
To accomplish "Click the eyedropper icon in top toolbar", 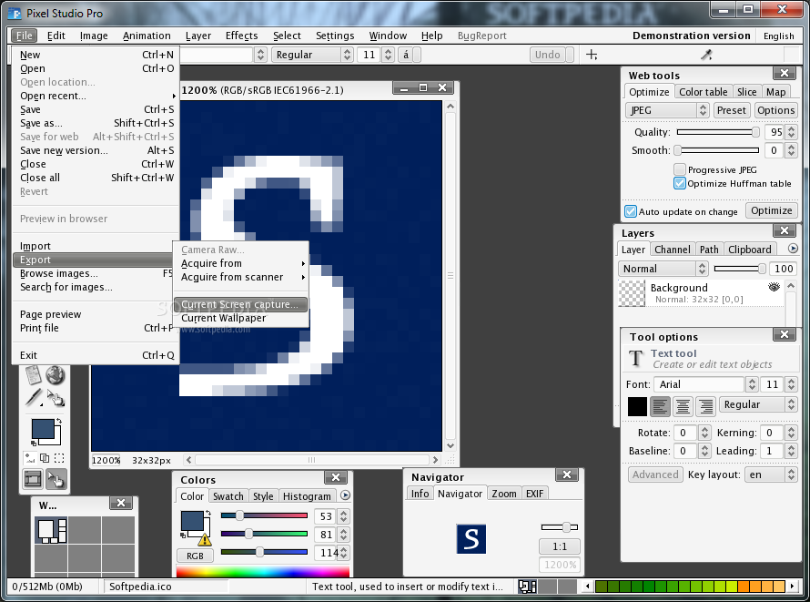I will (x=706, y=55).
